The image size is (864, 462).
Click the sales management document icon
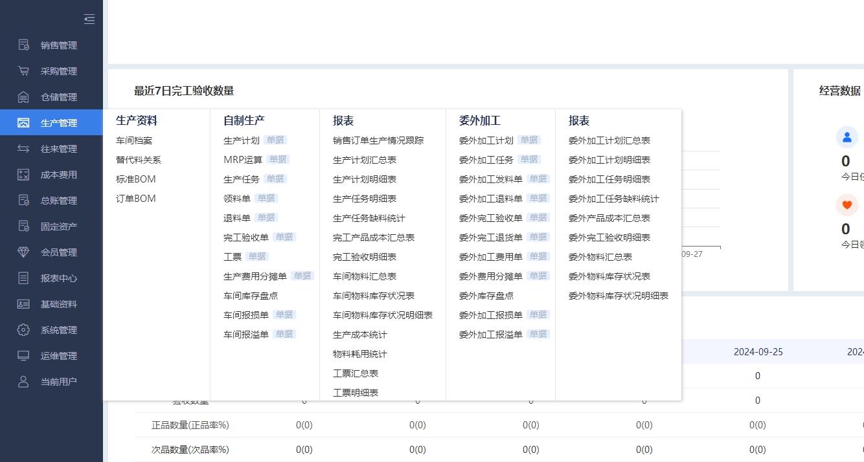(23, 45)
